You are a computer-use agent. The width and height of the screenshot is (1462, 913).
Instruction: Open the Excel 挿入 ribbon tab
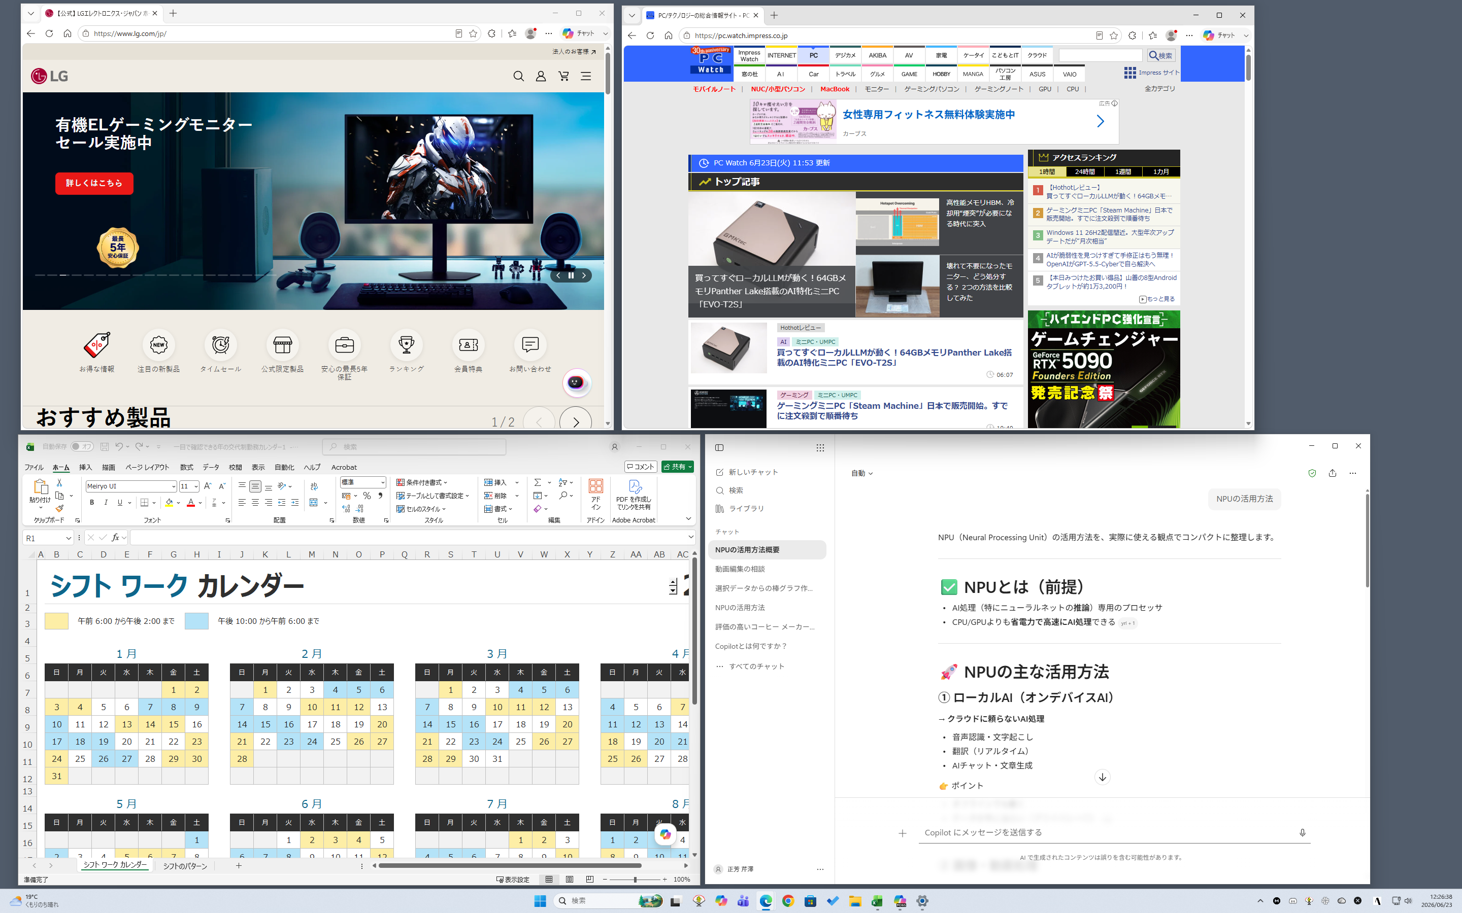coord(85,467)
